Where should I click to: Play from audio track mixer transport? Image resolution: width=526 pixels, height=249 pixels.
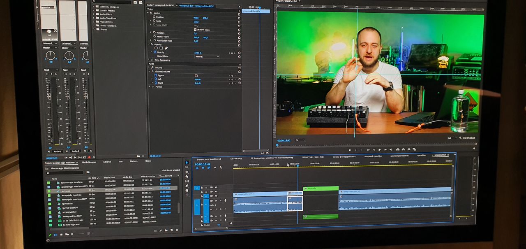[75, 157]
